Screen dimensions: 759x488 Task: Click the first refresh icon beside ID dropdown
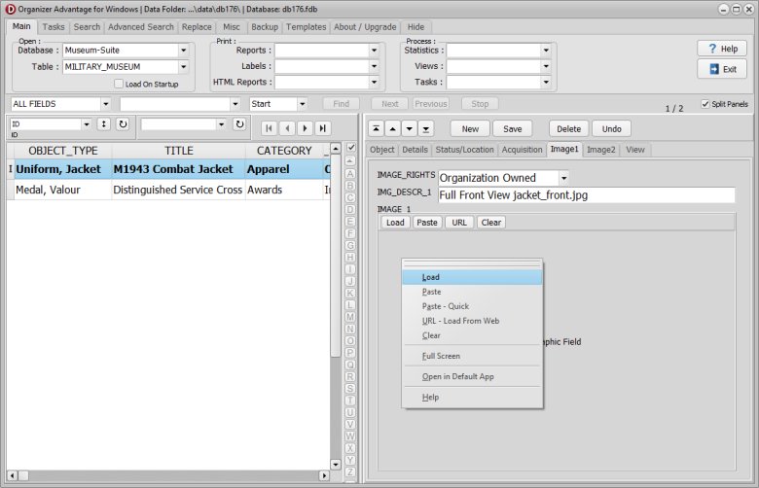(x=123, y=124)
